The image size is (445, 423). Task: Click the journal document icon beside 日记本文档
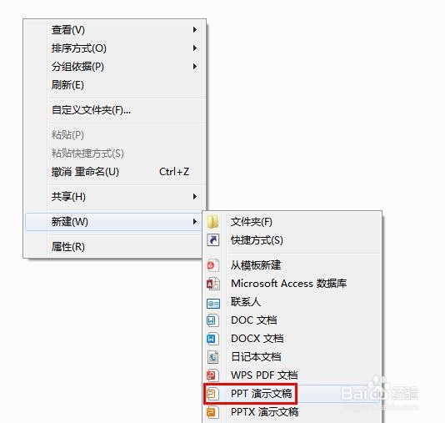(212, 357)
